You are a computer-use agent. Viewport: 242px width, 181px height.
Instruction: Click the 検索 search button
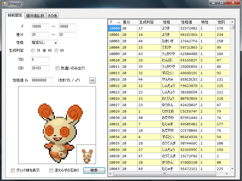94,170
